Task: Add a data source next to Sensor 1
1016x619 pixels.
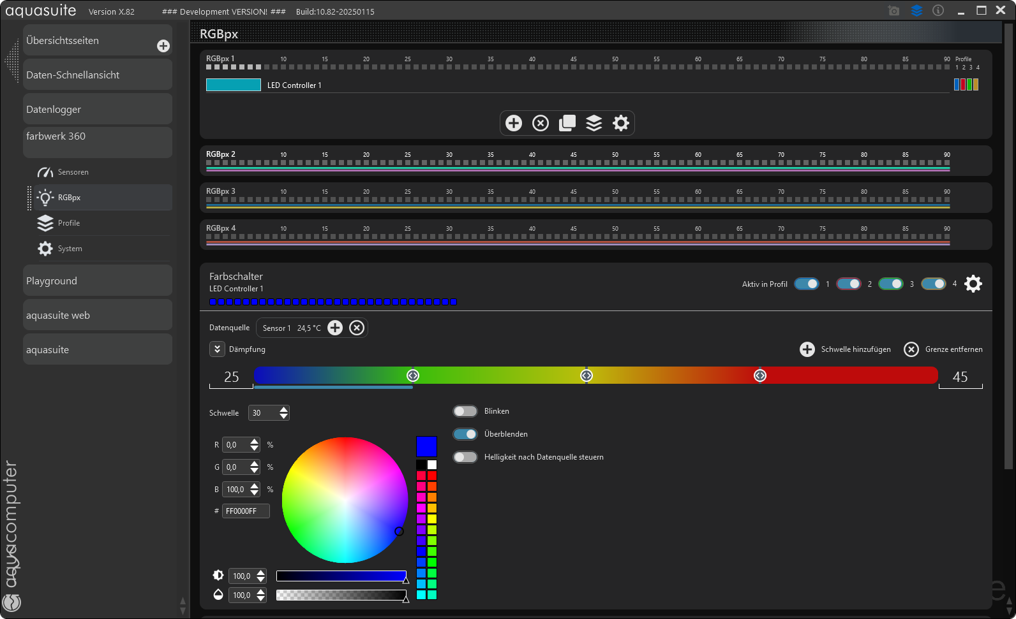Action: click(335, 328)
